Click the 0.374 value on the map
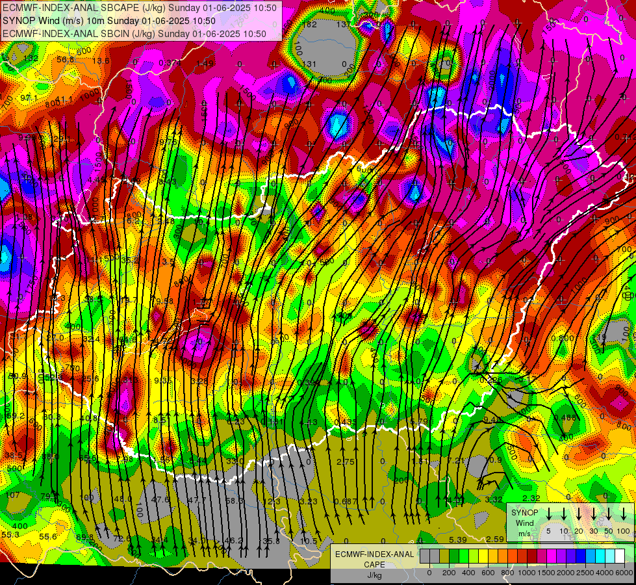 pos(170,62)
